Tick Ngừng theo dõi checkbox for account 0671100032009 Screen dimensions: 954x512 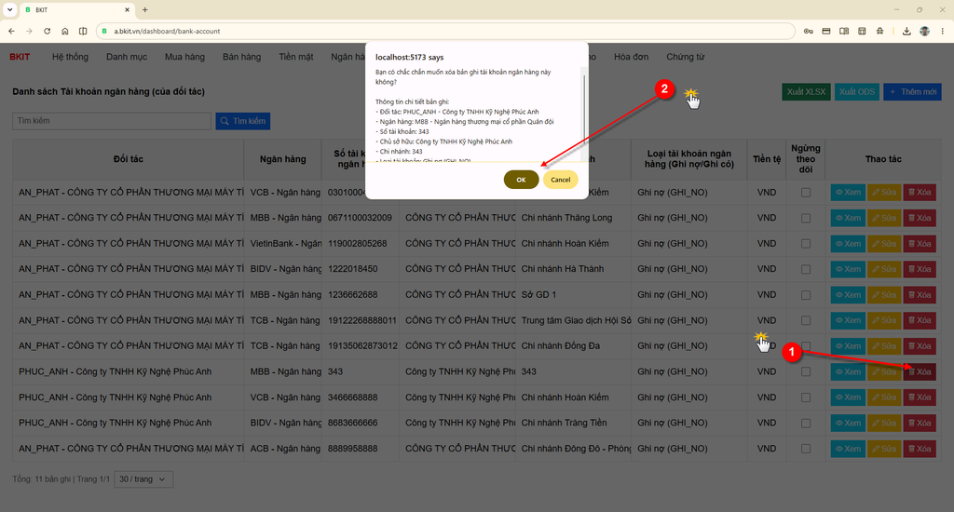tap(806, 218)
